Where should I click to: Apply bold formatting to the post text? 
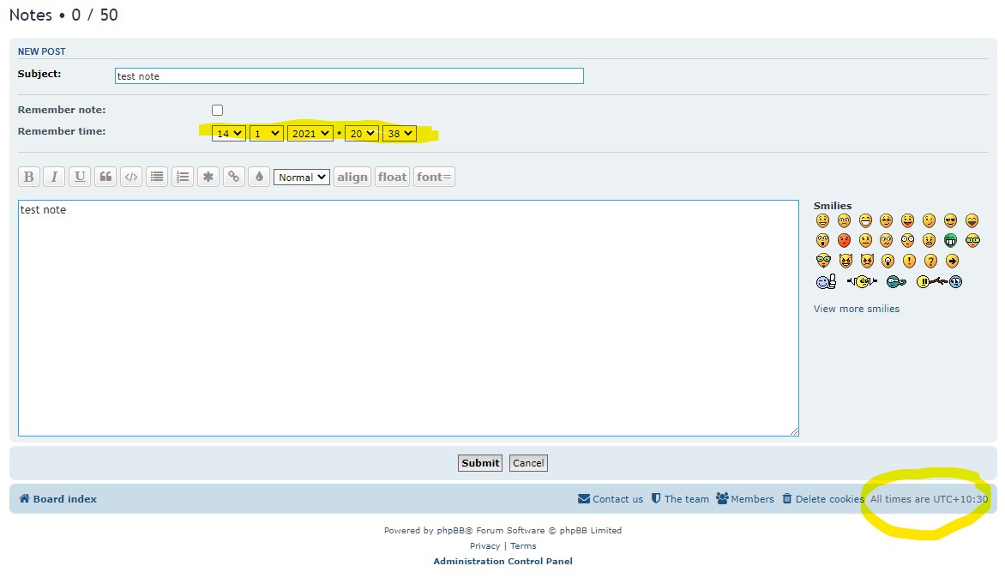[x=28, y=176]
